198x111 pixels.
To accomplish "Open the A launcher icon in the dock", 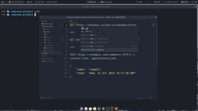I will pos(82,109).
